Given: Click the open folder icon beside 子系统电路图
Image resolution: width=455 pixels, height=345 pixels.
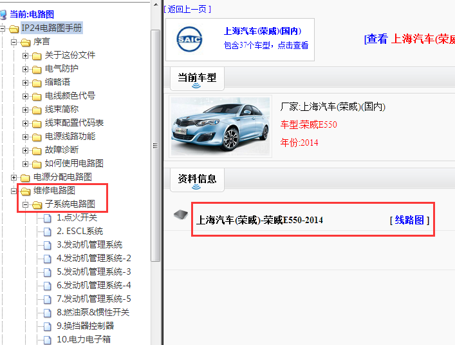Looking at the screenshot, I should click(37, 205).
